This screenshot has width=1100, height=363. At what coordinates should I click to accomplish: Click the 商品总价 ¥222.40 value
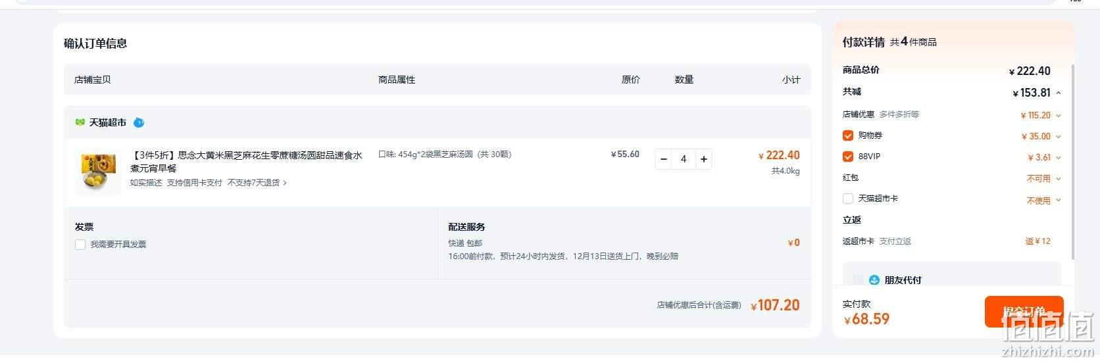click(1030, 71)
